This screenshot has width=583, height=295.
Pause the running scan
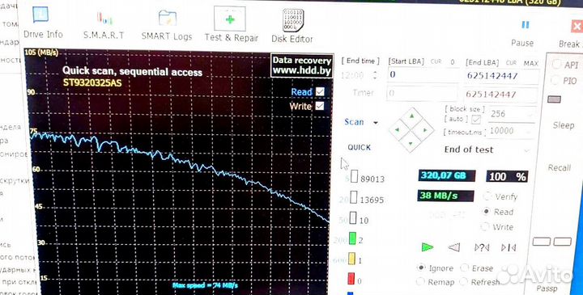pos(523,32)
